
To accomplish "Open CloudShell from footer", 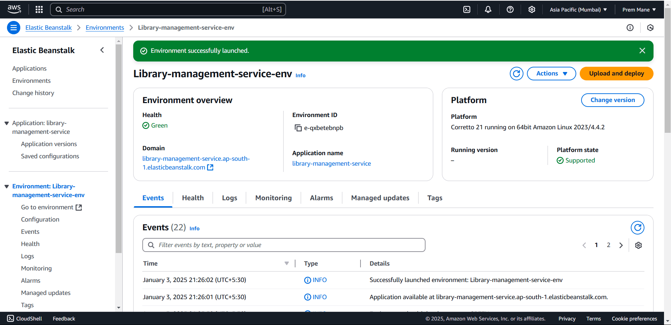I will [24, 319].
